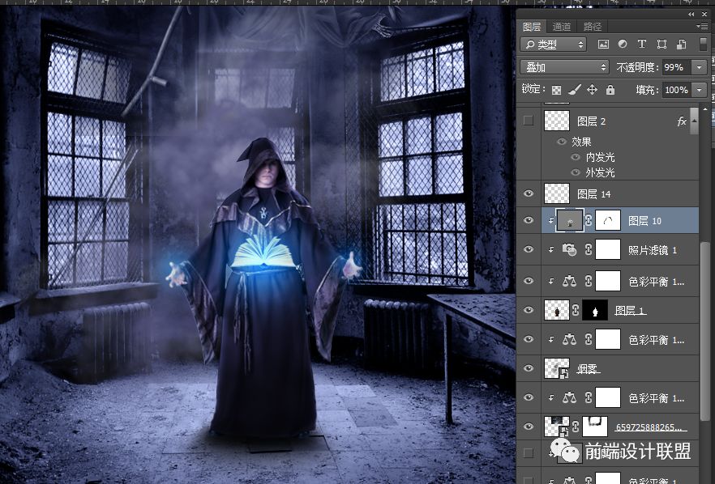715x484 pixels.
Task: Filter layers by adjustment layers icon
Action: click(x=623, y=45)
